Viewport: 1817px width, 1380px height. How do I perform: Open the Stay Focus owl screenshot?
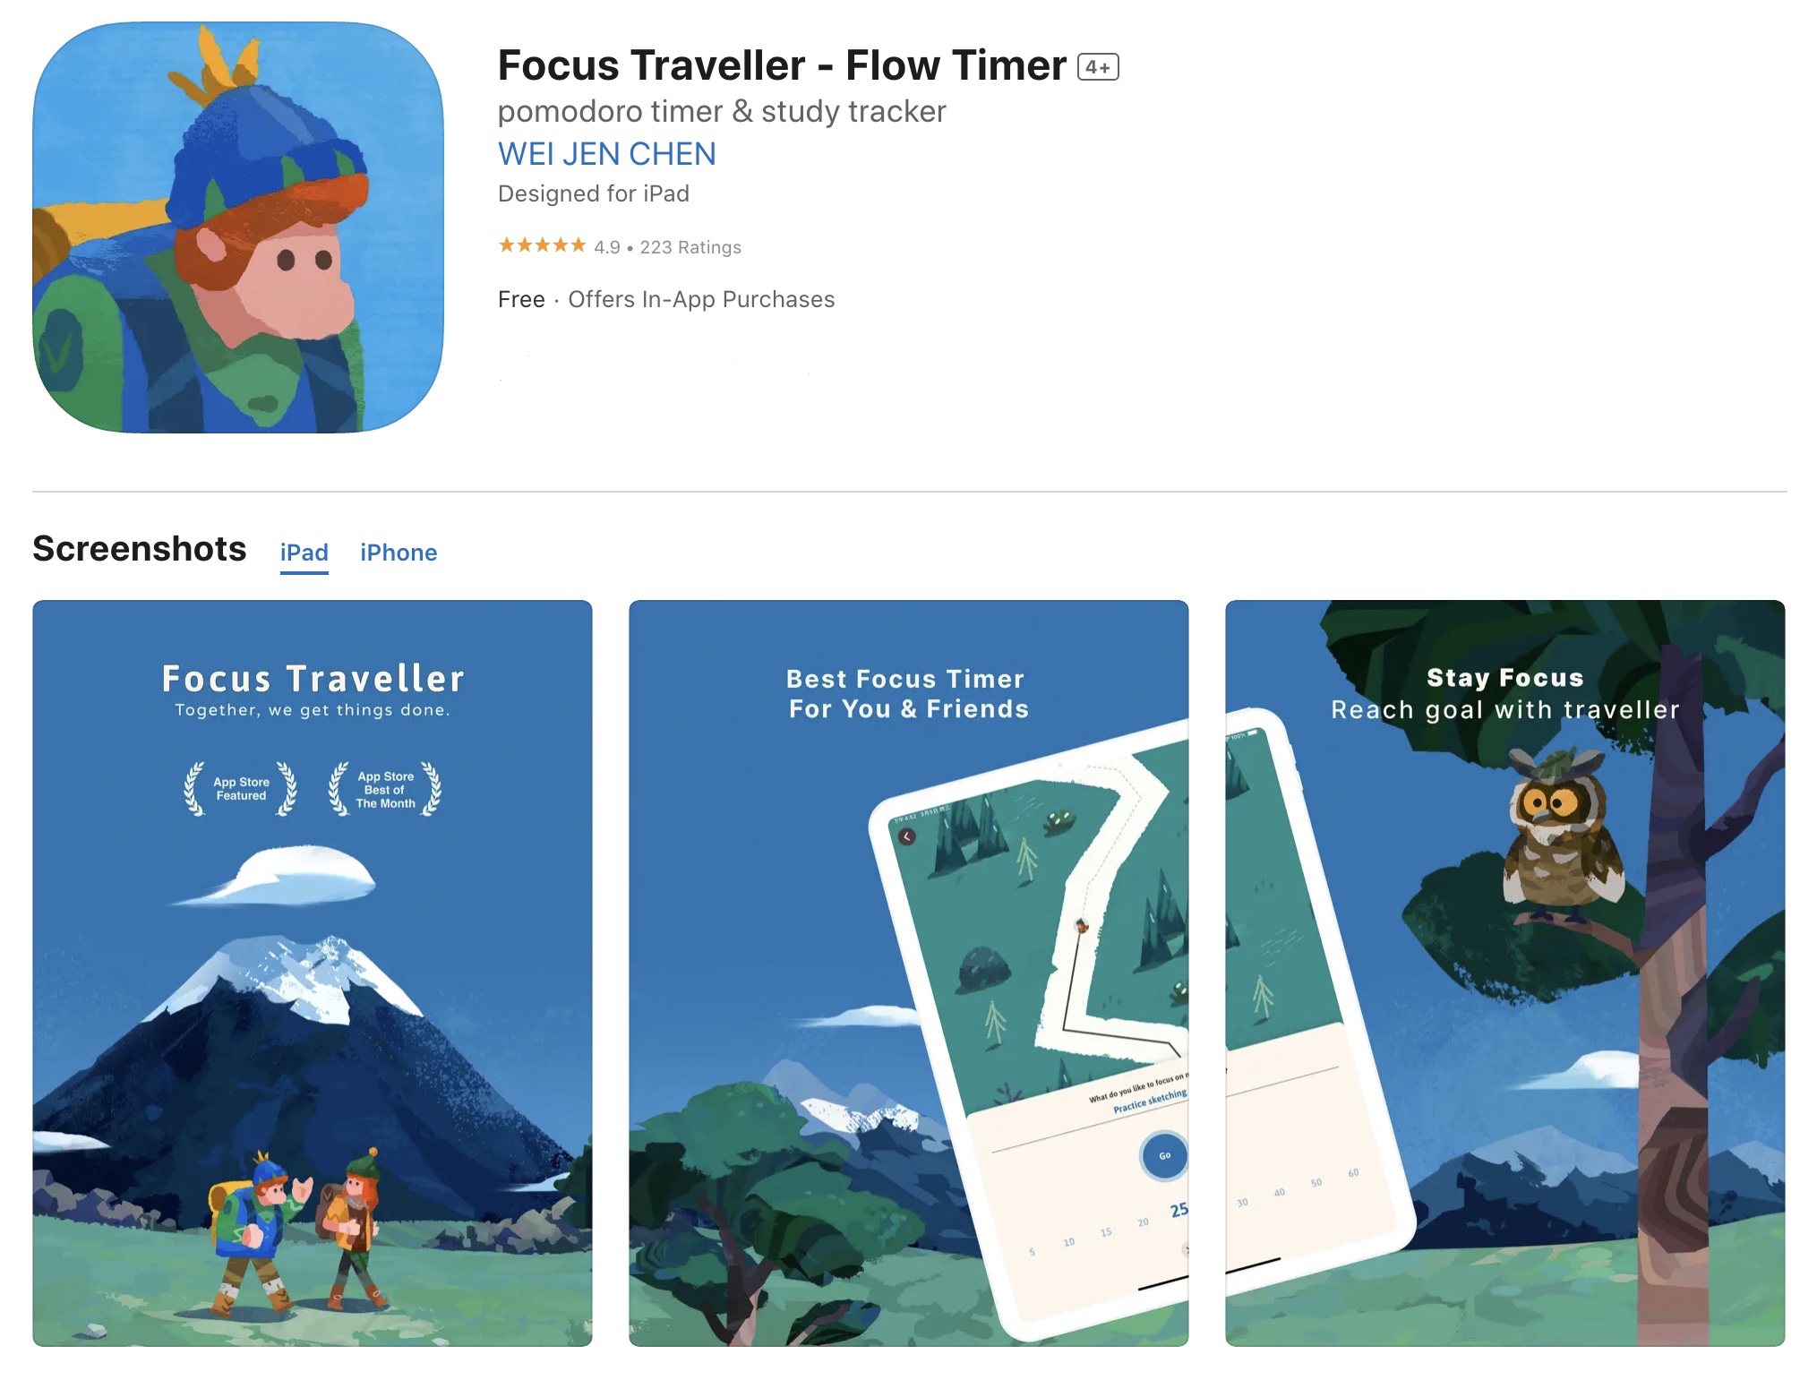pyautogui.click(x=1504, y=973)
